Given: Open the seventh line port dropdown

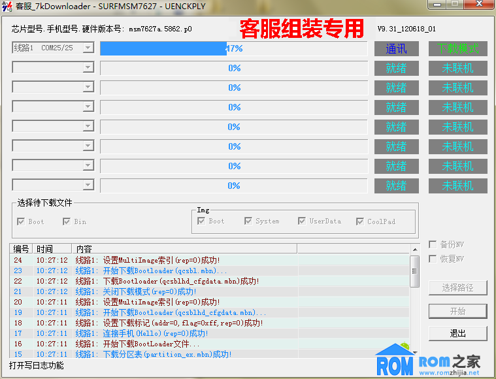Looking at the screenshot, I should pyautogui.click(x=53, y=165).
